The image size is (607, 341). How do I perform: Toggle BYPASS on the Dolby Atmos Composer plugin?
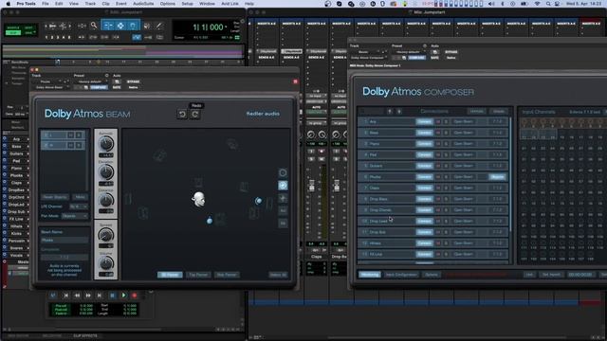pyautogui.click(x=451, y=52)
